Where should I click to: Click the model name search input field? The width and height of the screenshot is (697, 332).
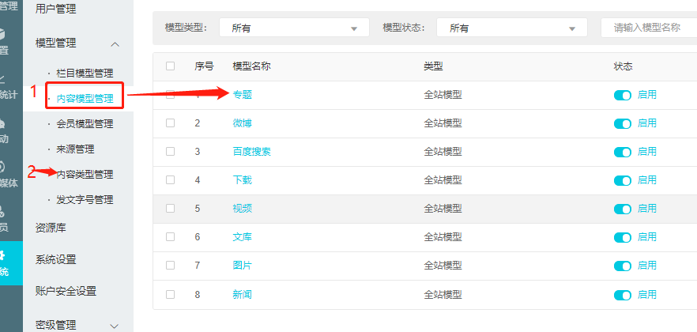pos(648,28)
